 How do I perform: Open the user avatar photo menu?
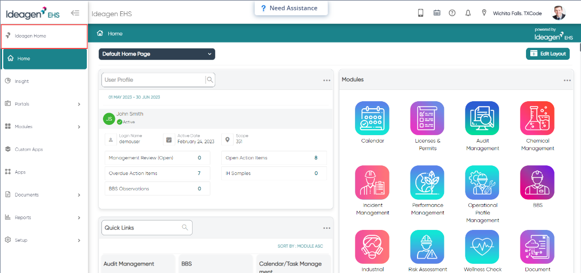[x=558, y=13]
